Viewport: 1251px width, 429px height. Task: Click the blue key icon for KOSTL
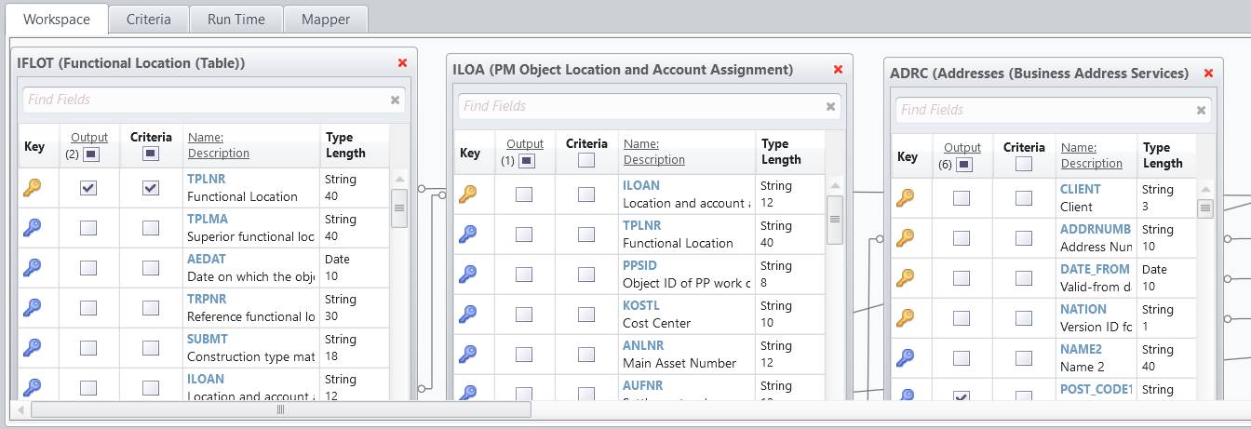point(467,315)
